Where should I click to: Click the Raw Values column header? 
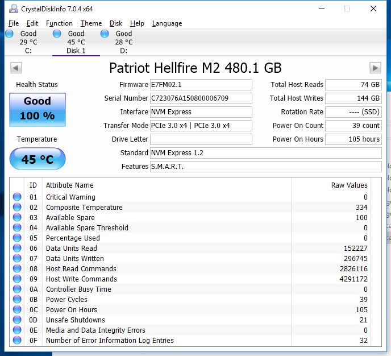[x=349, y=185]
